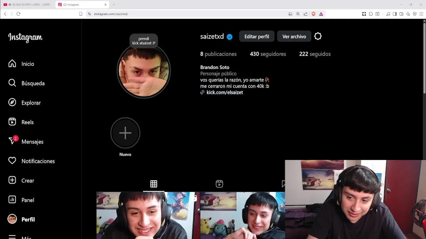Open the Brave Wallet icon
The height and width of the screenshot is (239, 426).
[401, 14]
